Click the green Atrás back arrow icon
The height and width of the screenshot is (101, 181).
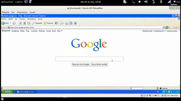click(3, 23)
